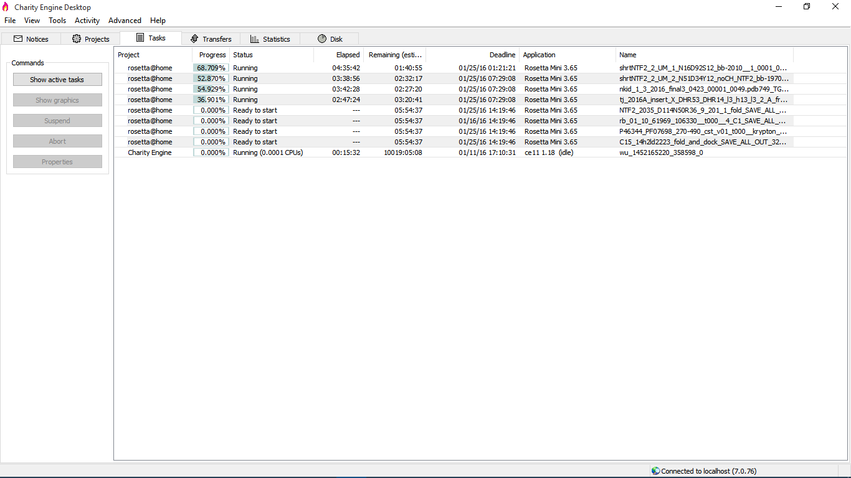Screen dimensions: 851x478
Task: Select task tj_2016A_insert_X_DHR53
Action: pos(703,100)
